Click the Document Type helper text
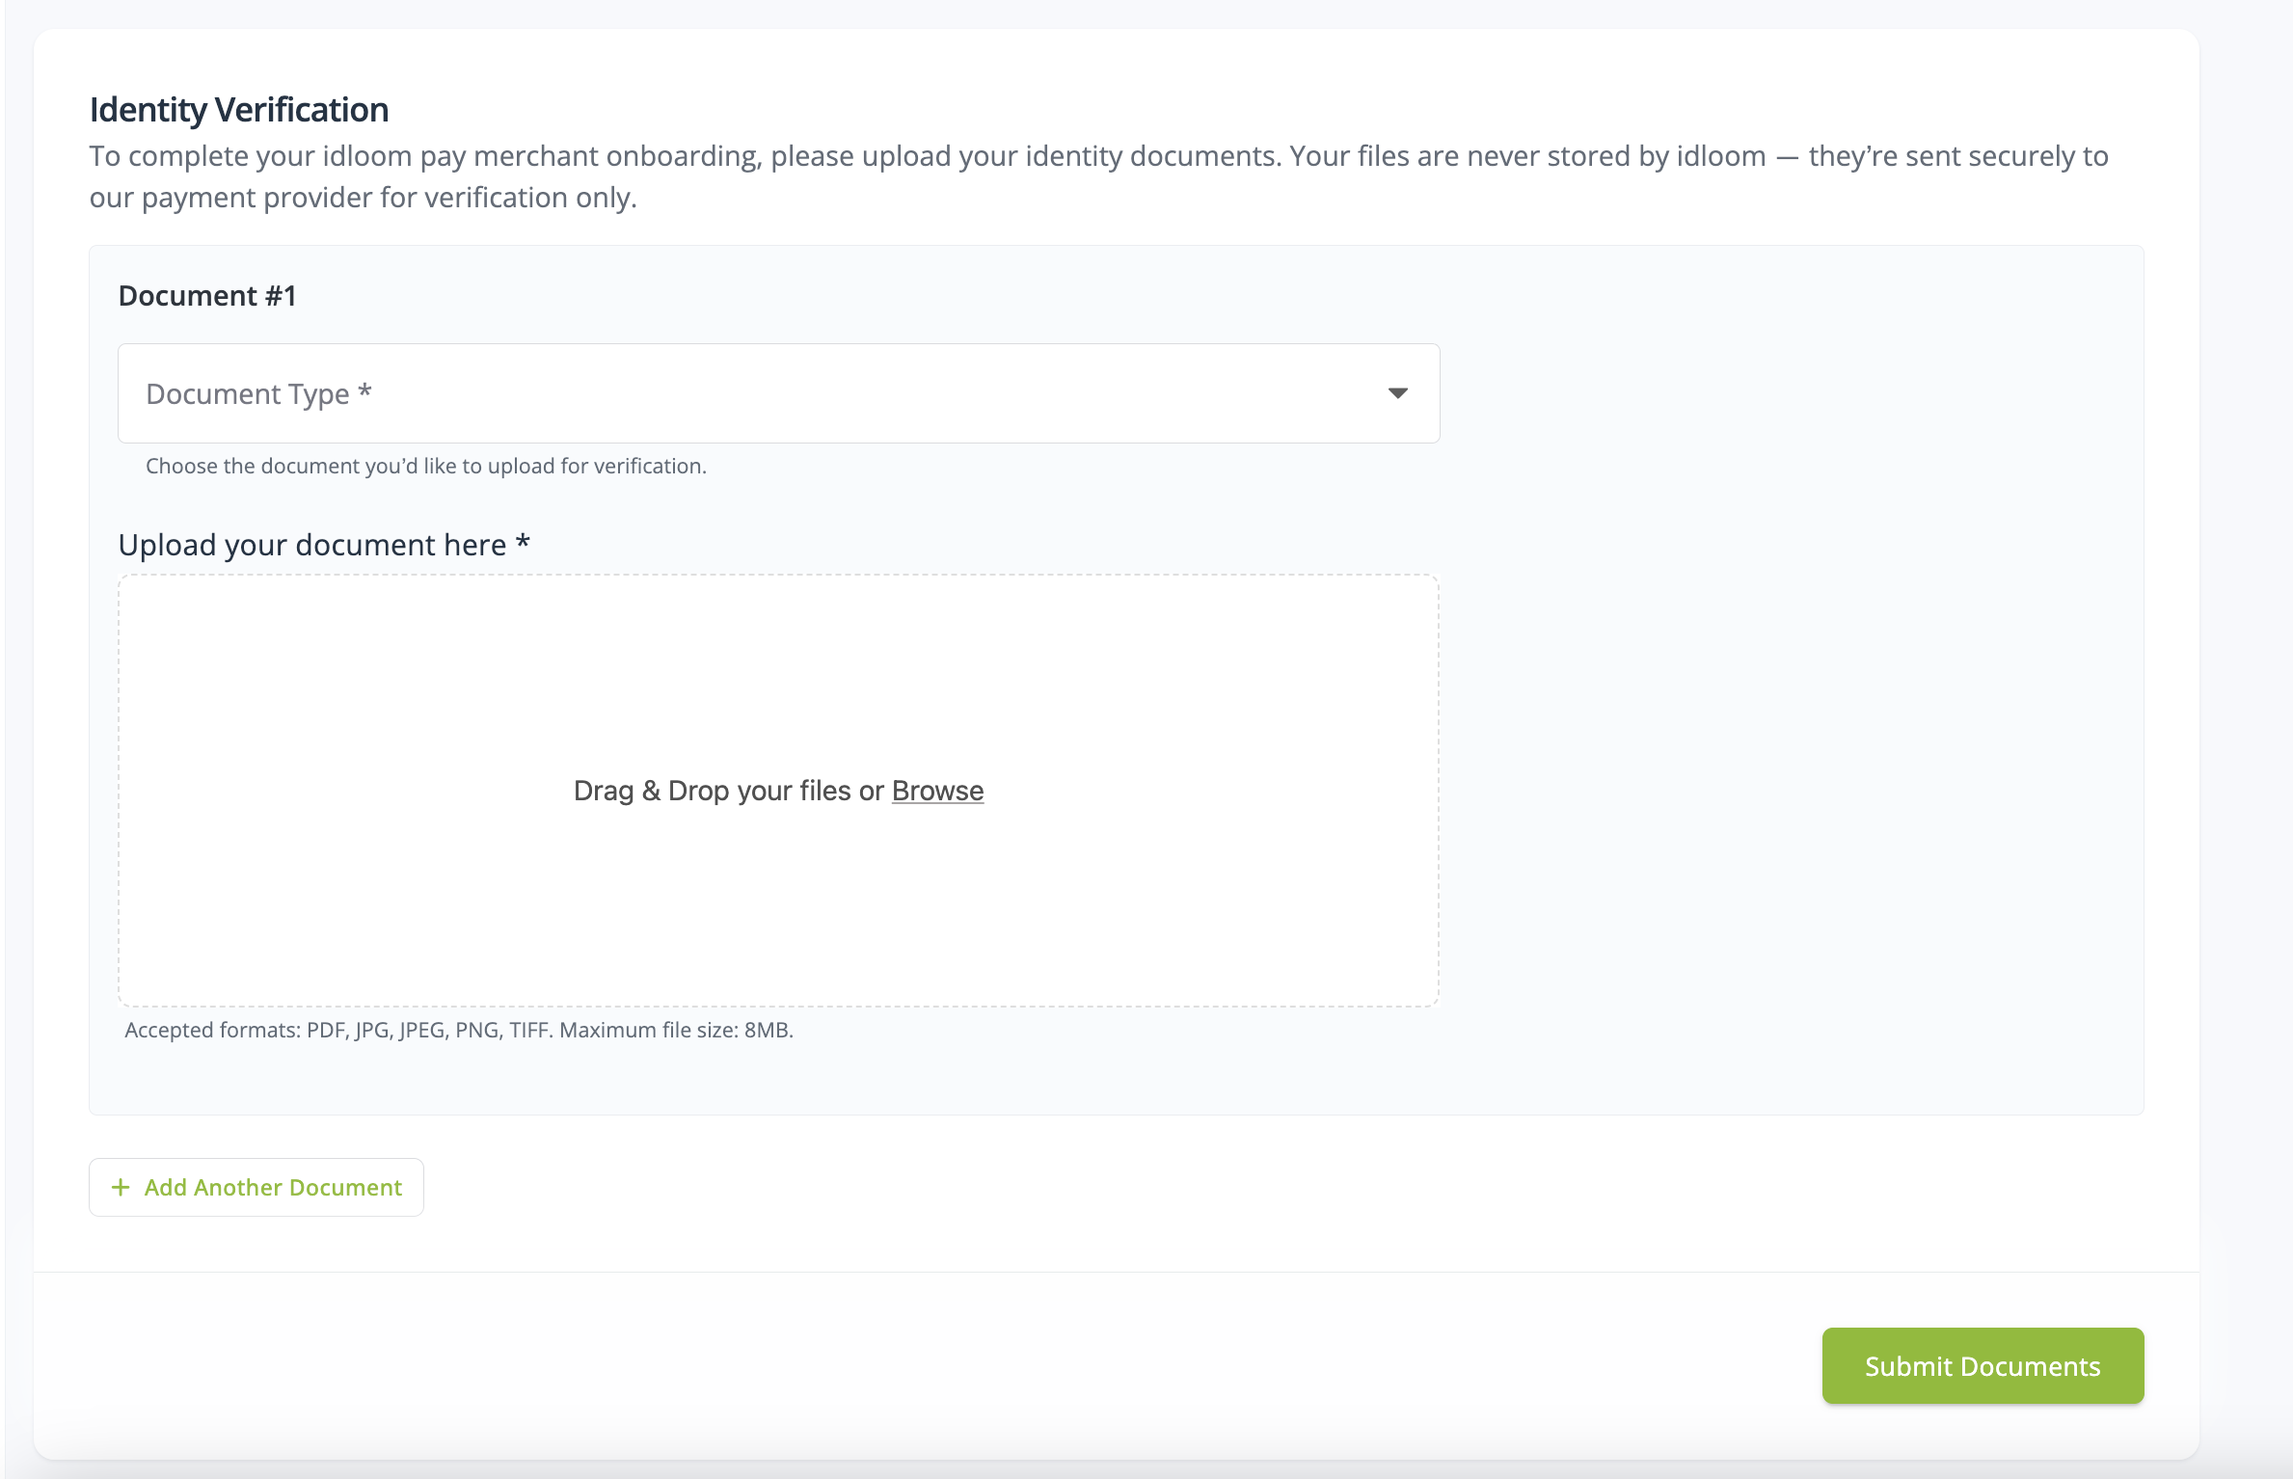2293x1479 pixels. pyautogui.click(x=425, y=466)
